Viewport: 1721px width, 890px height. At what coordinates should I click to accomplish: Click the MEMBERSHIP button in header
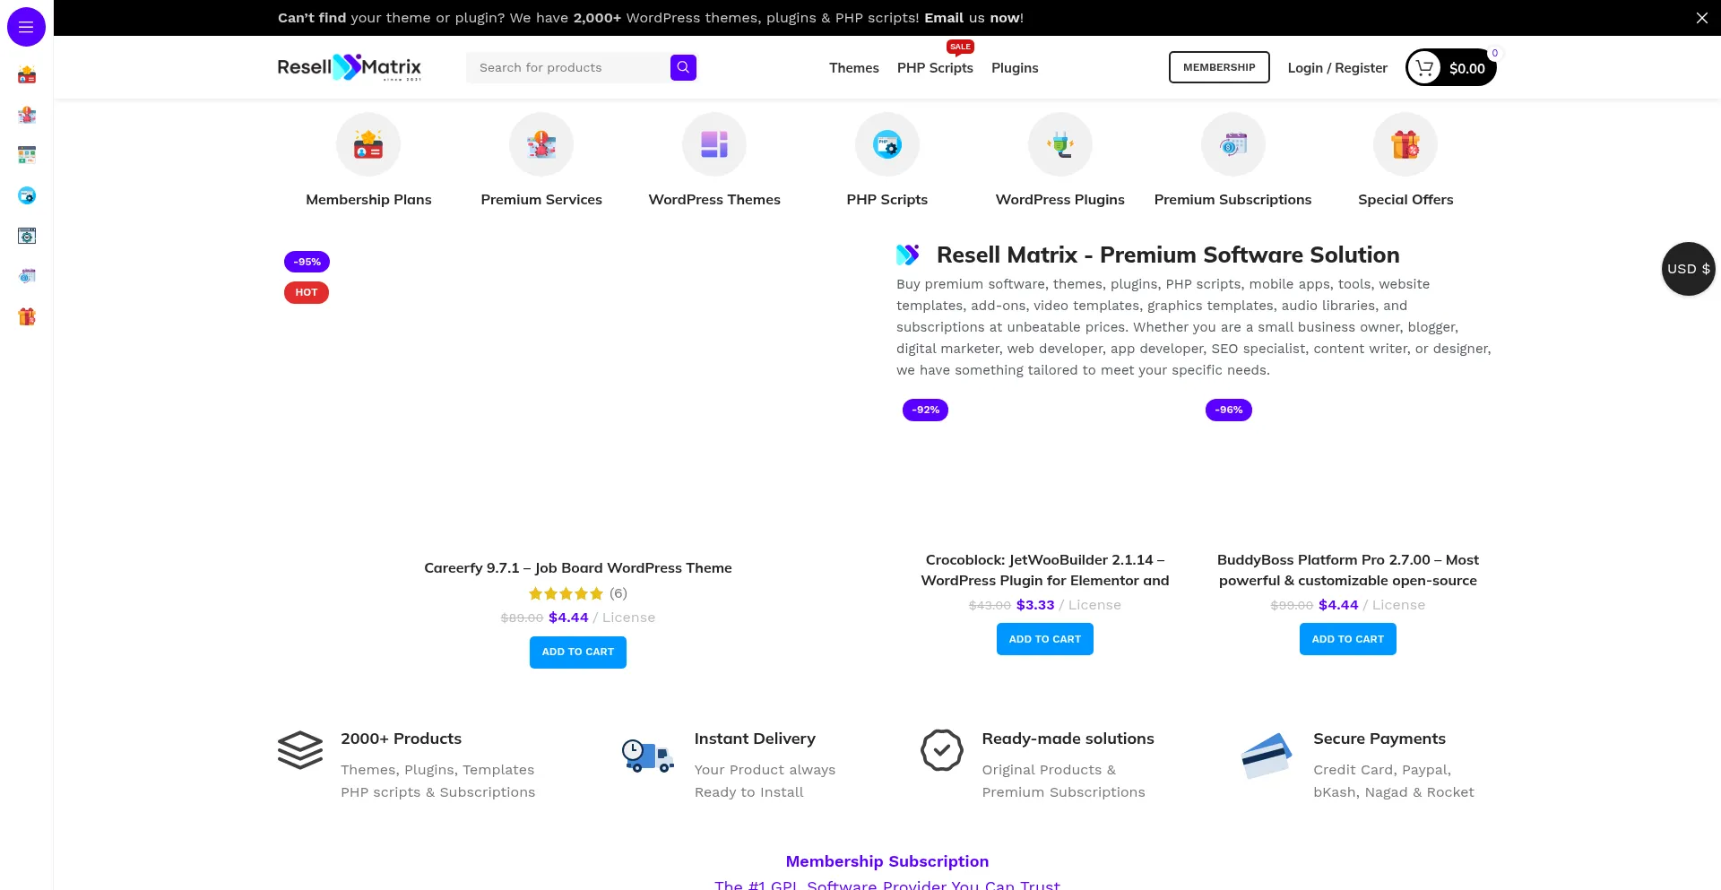[x=1219, y=67]
